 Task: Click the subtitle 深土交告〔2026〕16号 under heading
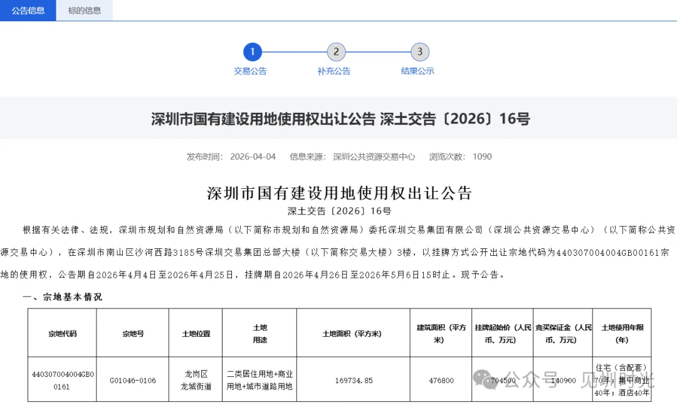tap(339, 211)
